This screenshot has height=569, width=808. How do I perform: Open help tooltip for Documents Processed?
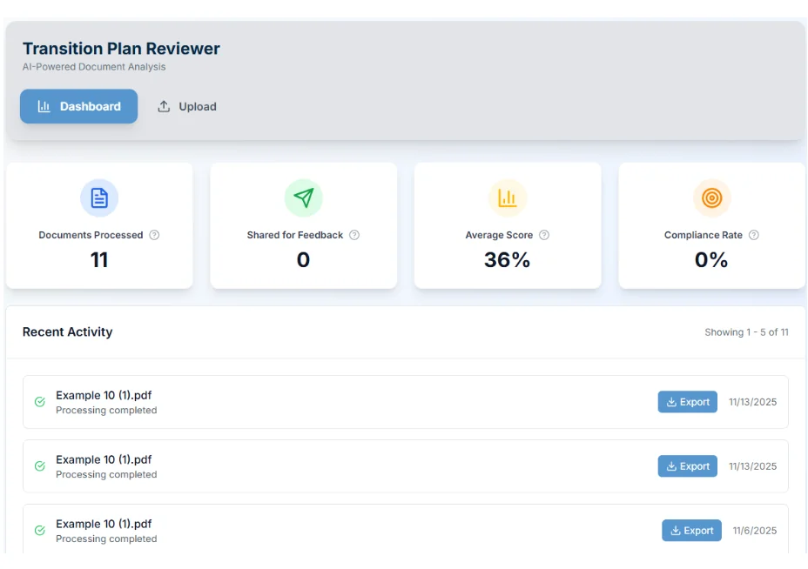[154, 235]
